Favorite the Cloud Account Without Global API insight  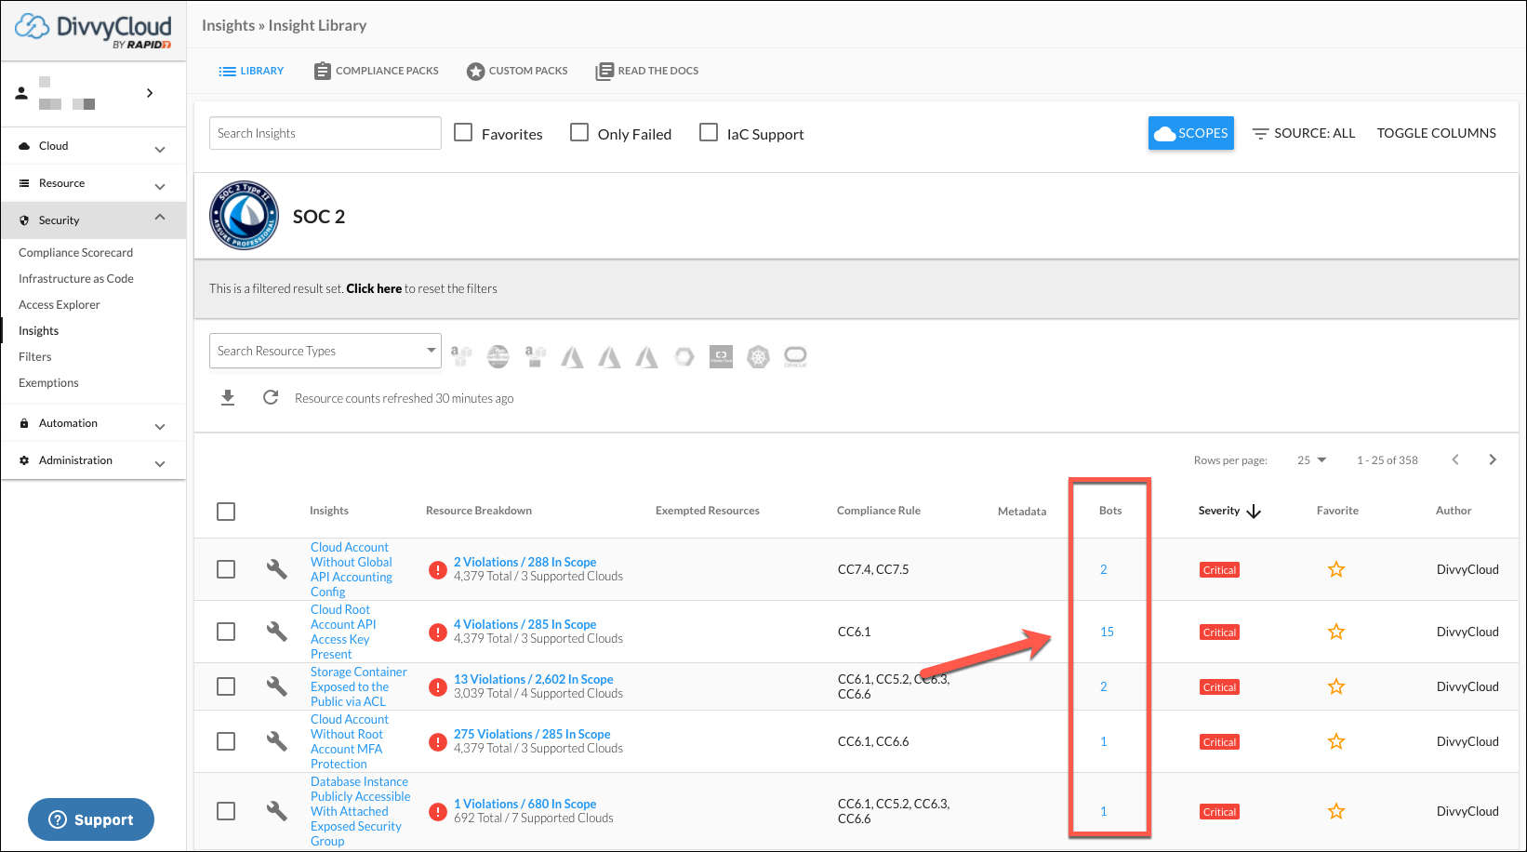click(1336, 569)
